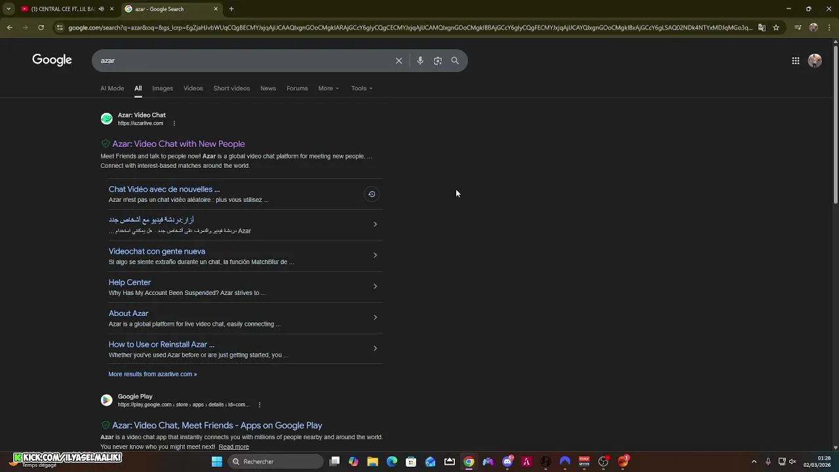Open the Help Center link
The height and width of the screenshot is (472, 839).
pos(130,282)
